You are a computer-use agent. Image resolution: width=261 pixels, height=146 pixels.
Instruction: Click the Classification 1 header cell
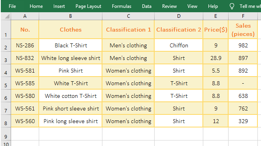coord(128,30)
